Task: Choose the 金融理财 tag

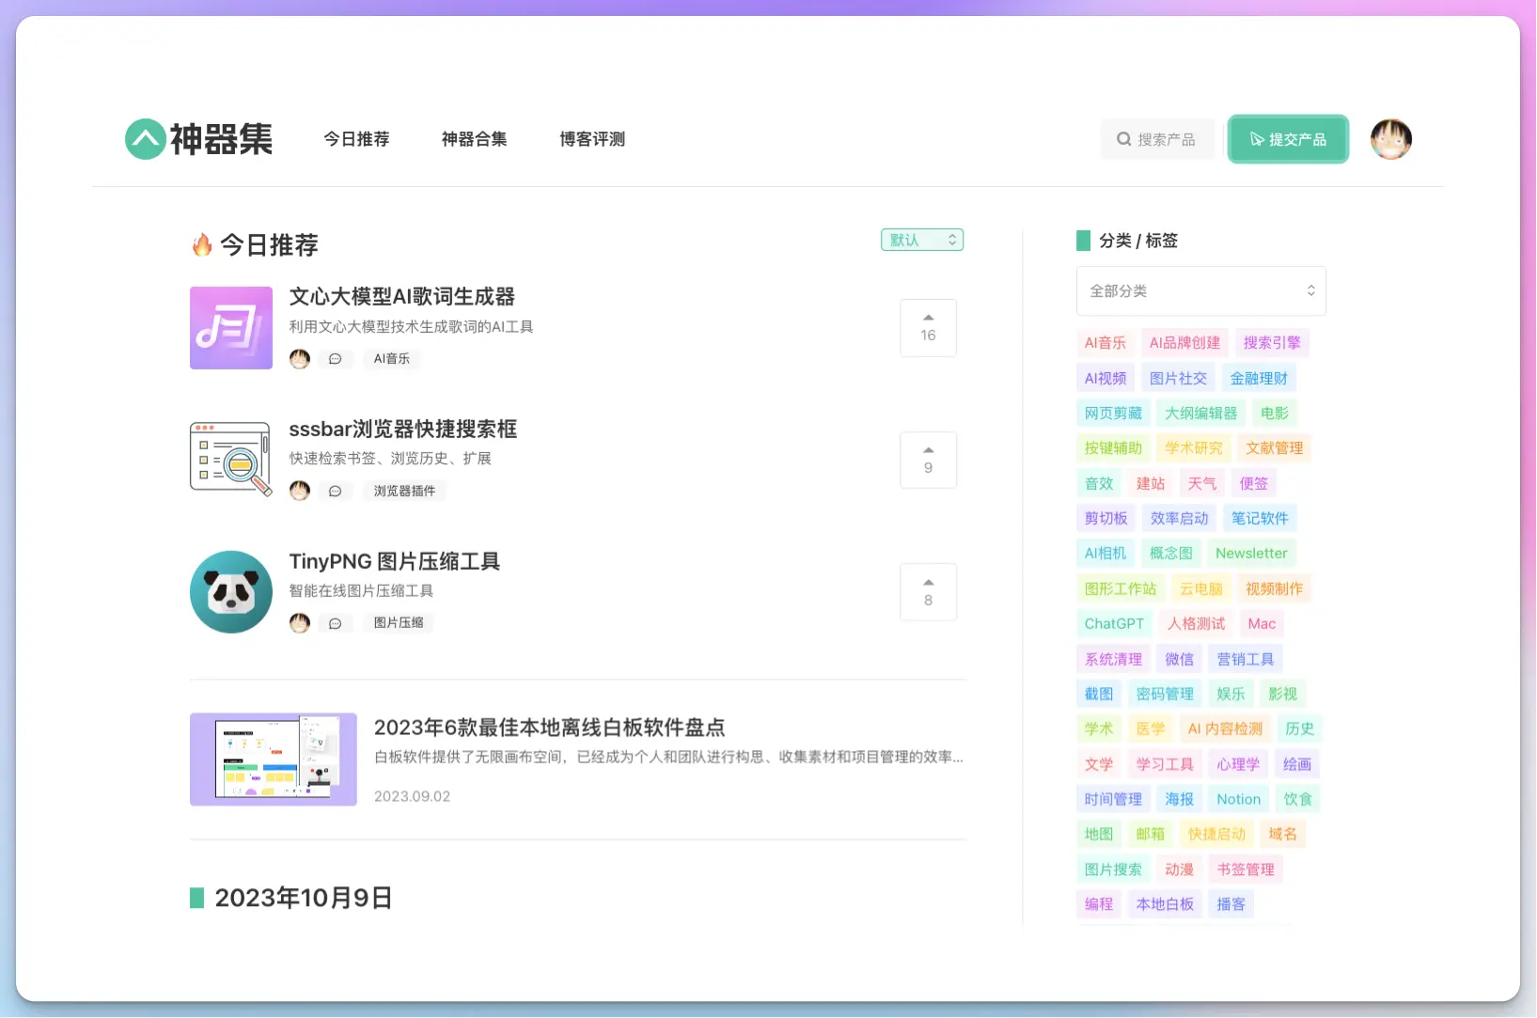Action: click(x=1259, y=378)
